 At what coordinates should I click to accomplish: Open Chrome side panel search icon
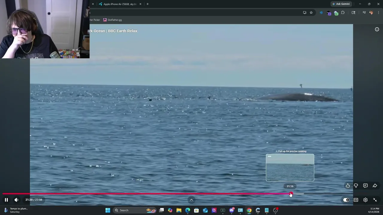(x=353, y=13)
